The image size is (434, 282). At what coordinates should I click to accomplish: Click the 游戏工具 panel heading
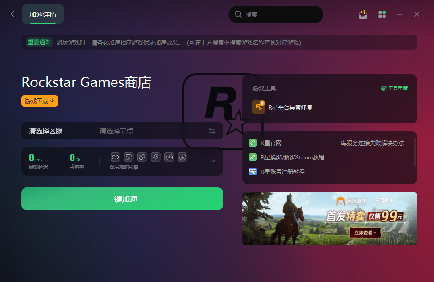264,88
